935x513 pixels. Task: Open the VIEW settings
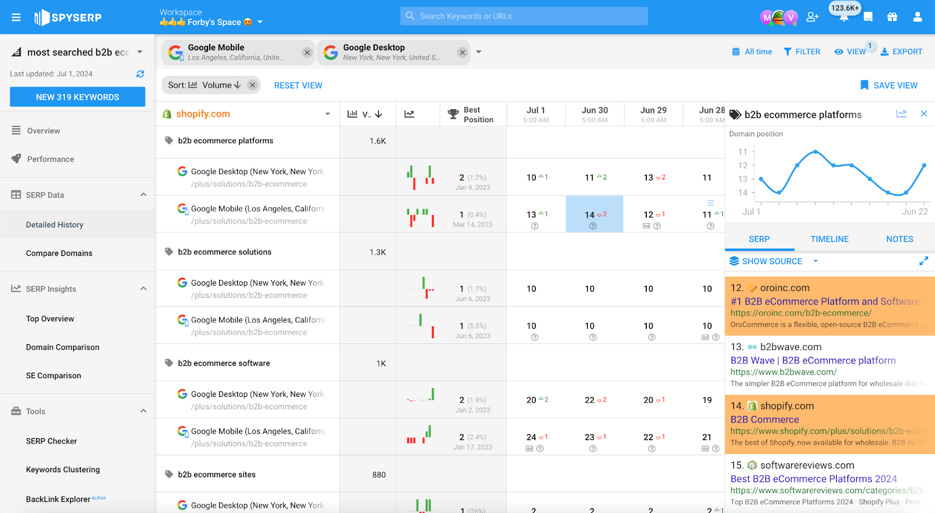tap(850, 51)
